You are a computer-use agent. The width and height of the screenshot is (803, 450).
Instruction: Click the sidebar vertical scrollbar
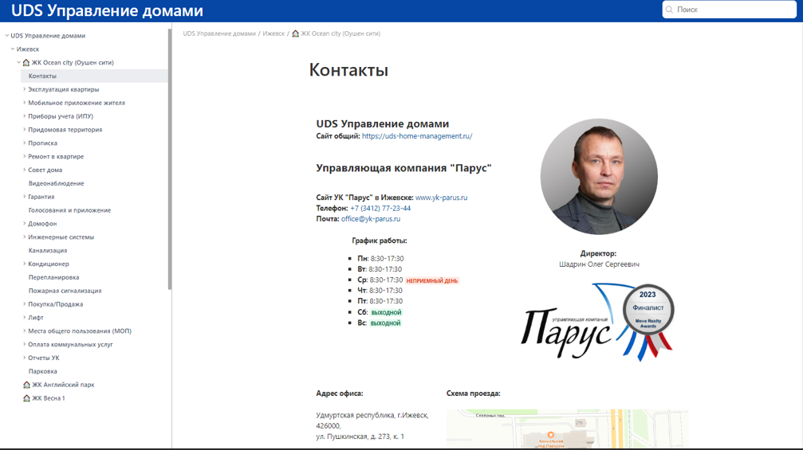[170, 159]
